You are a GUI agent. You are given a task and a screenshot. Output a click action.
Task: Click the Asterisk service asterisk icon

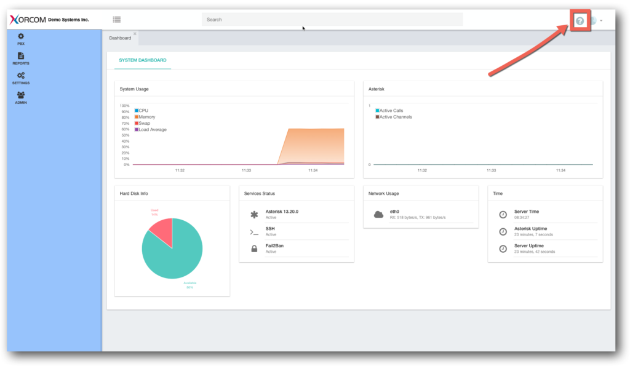click(x=254, y=215)
